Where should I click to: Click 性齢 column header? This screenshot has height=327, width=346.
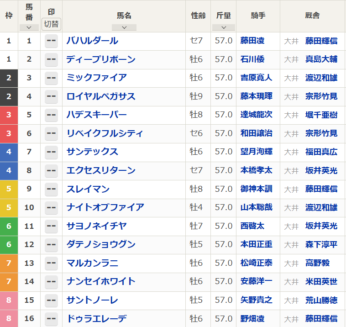click(198, 16)
